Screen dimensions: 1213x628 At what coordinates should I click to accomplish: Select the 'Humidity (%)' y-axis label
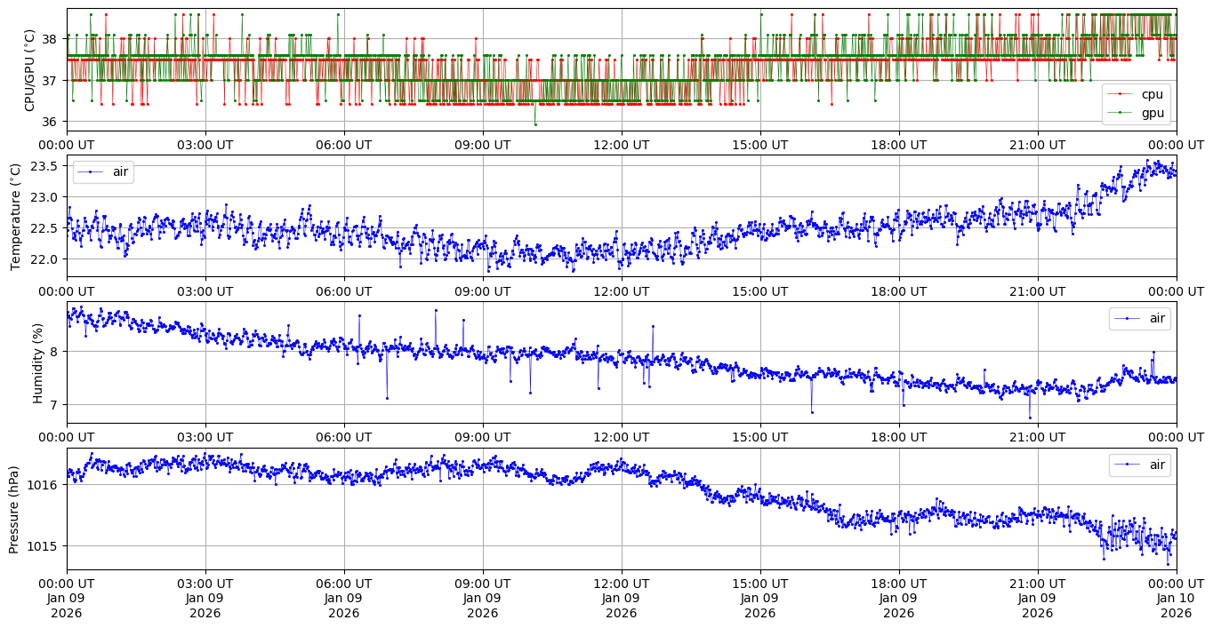(37, 362)
